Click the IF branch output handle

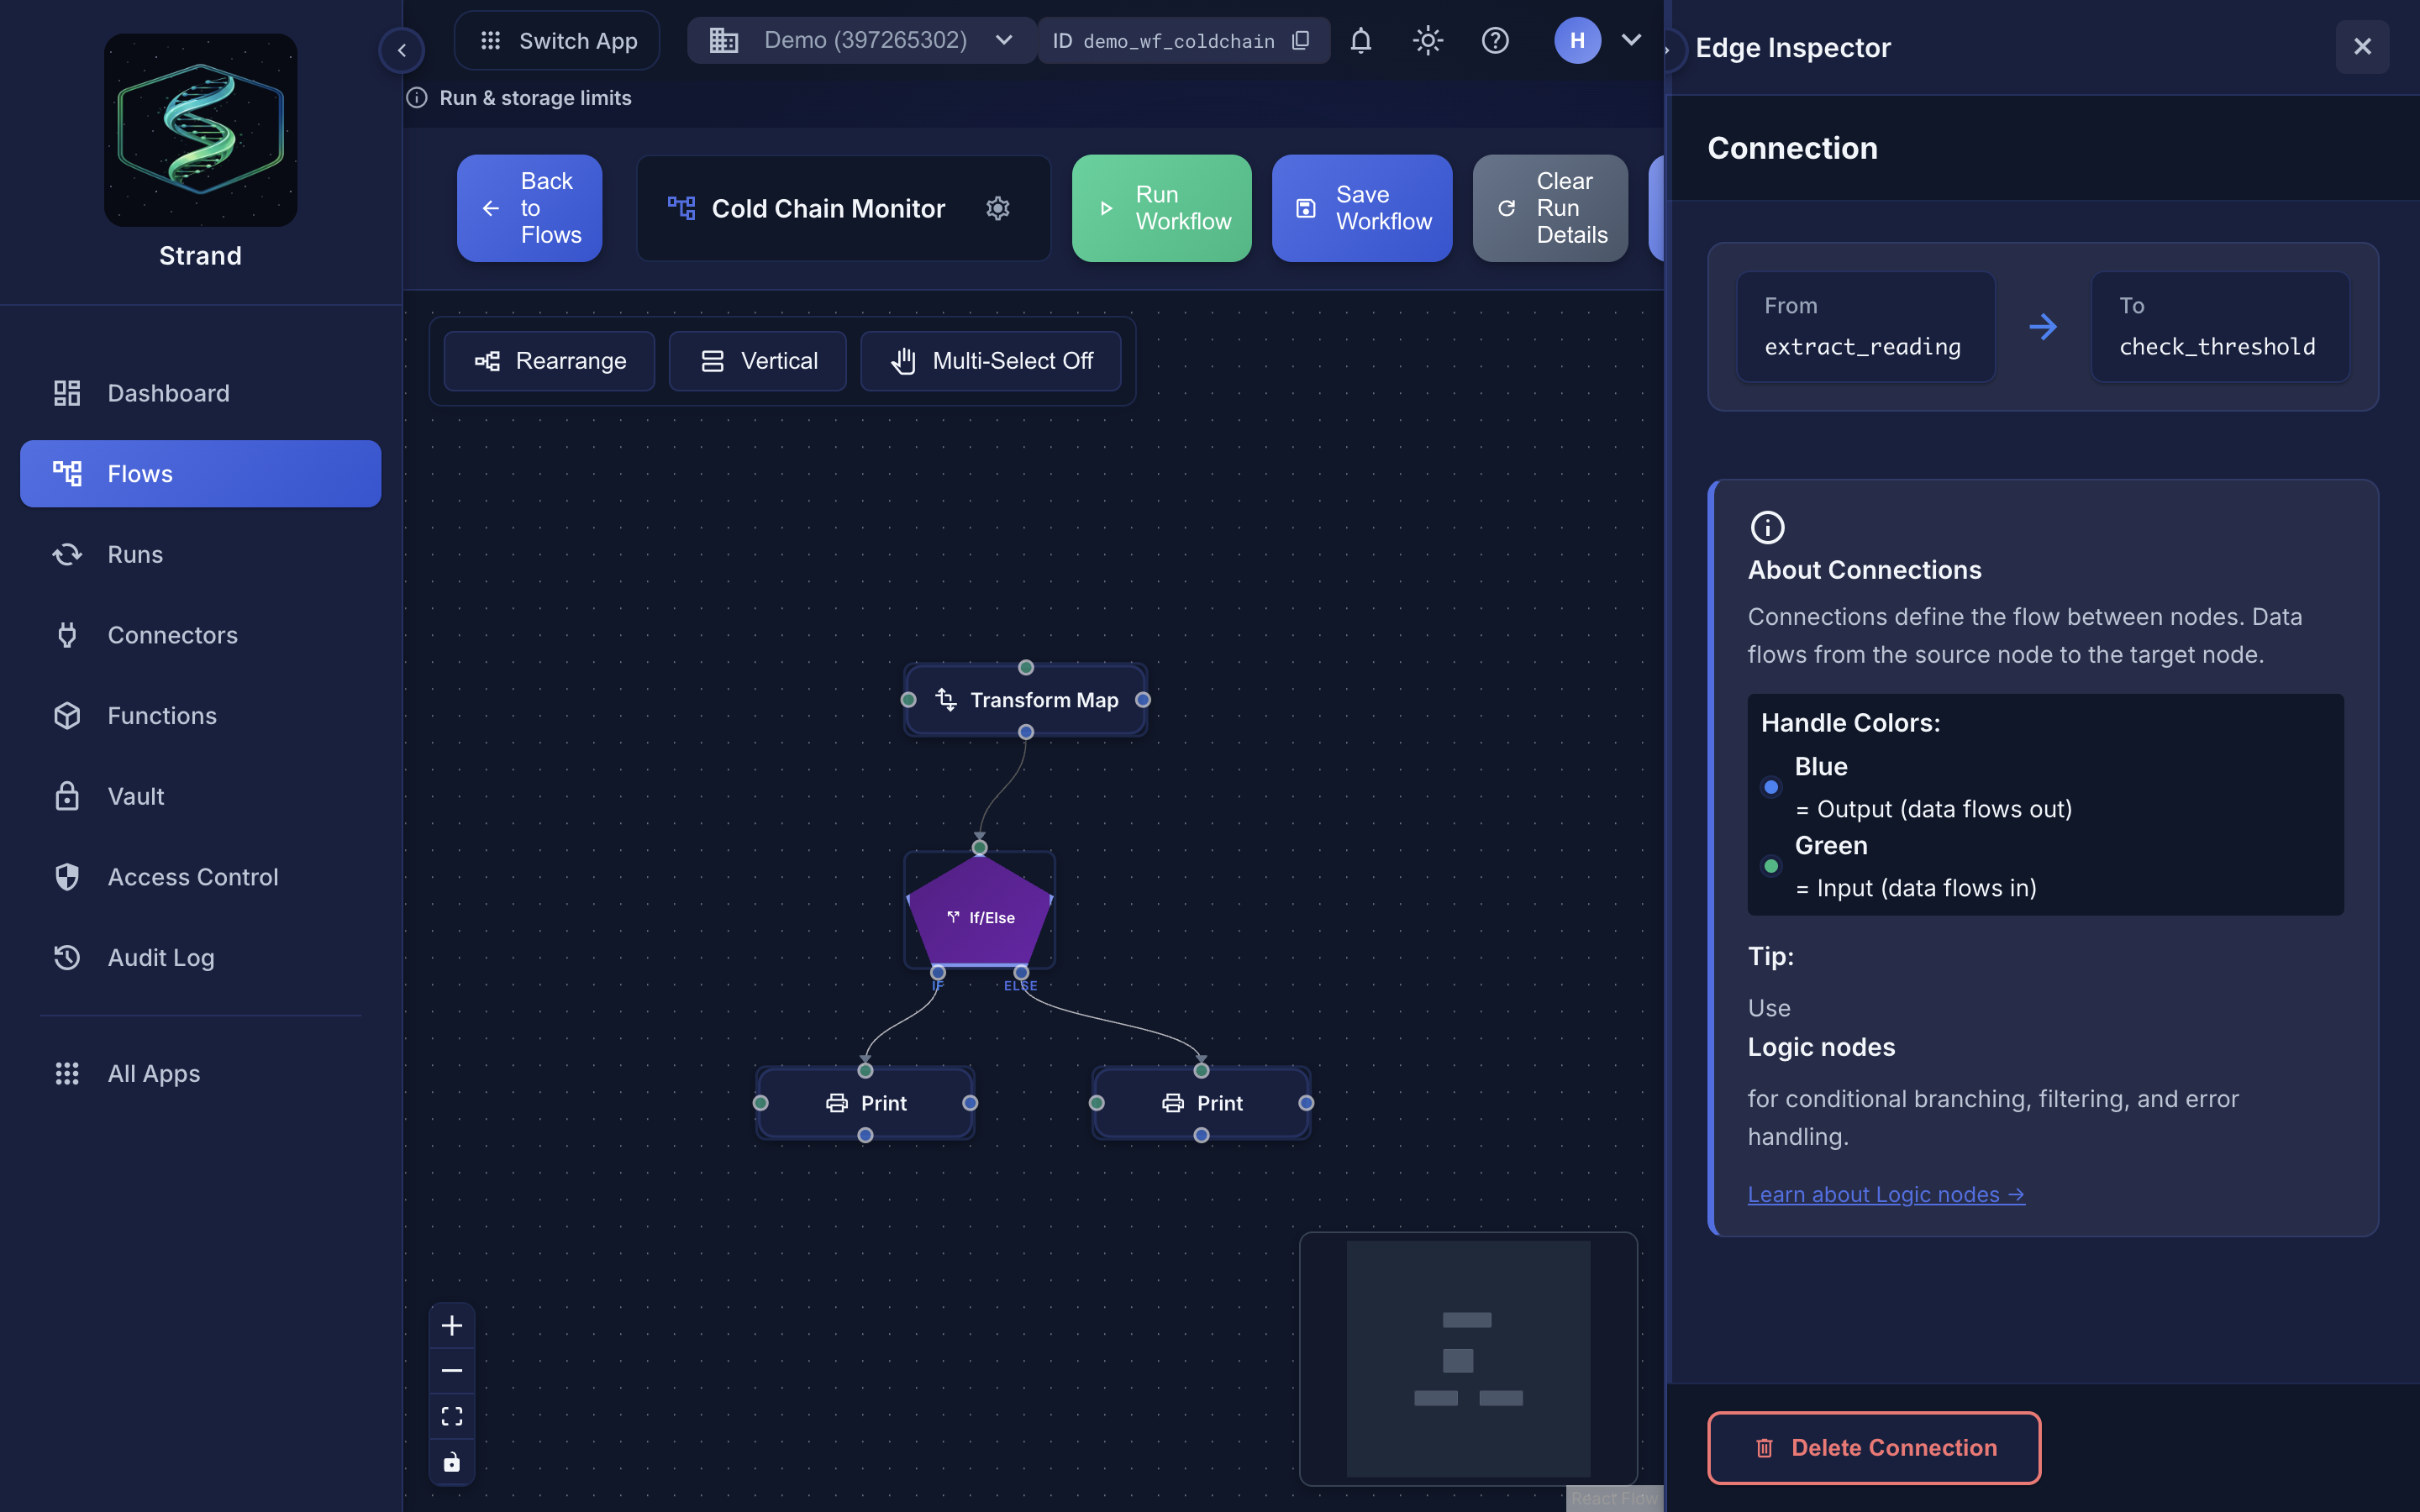[938, 972]
